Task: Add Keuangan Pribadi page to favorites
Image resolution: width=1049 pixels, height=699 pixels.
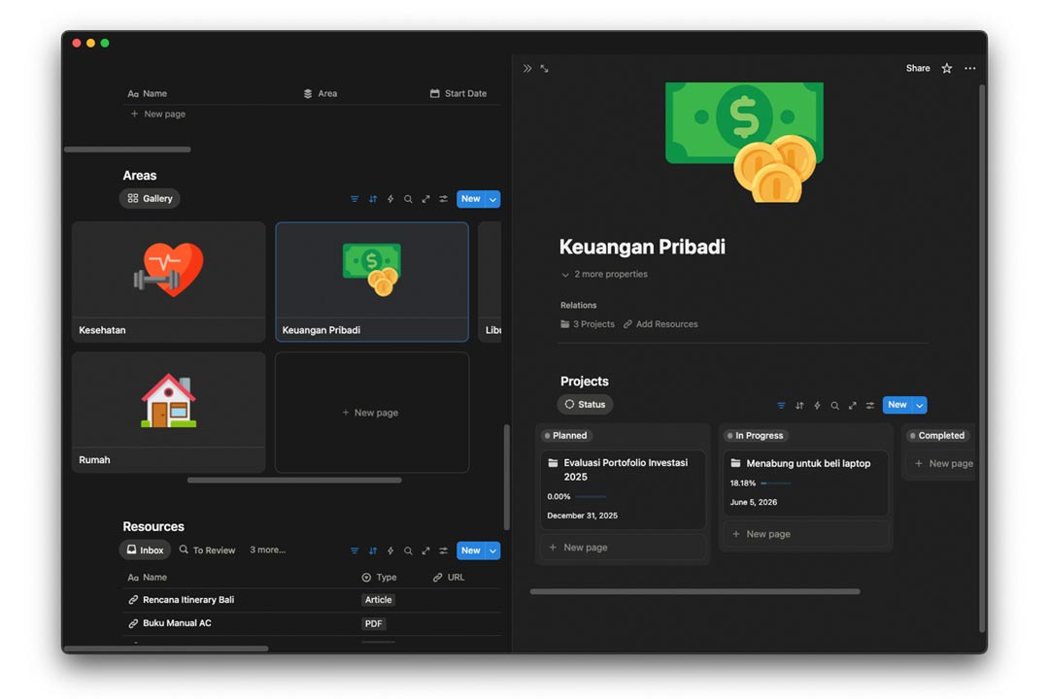Action: click(947, 69)
